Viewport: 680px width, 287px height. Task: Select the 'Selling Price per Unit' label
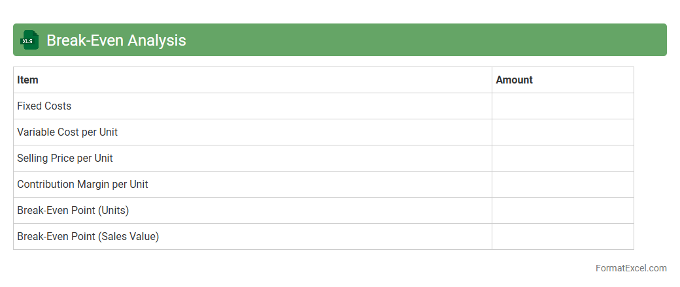[65, 159]
